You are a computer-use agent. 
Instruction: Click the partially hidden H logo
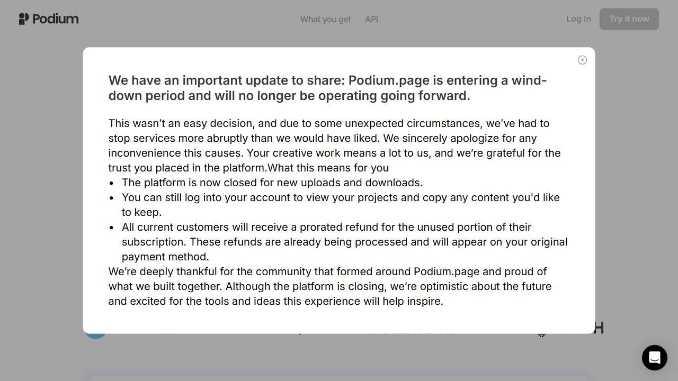point(599,329)
